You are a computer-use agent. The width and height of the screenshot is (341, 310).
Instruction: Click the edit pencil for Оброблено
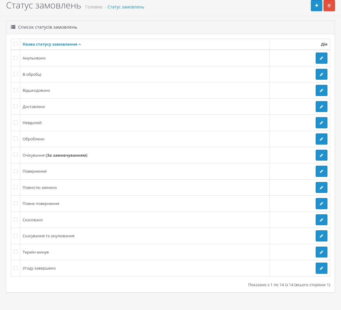[321, 139]
